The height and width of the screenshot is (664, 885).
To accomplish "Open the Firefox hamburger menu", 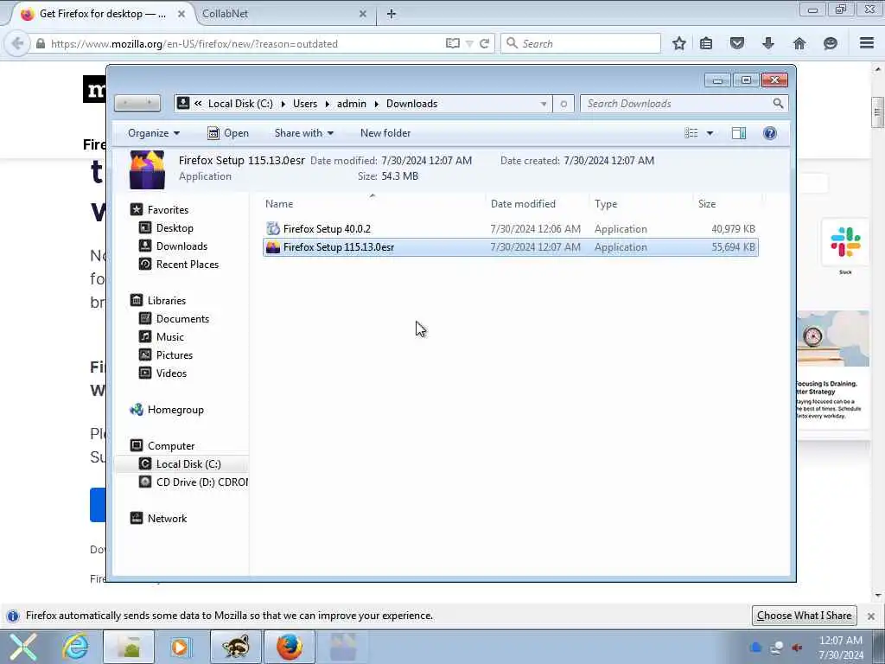I will (x=867, y=43).
